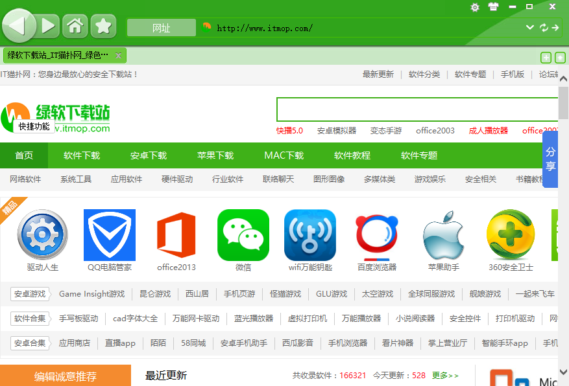569x386 pixels.
Task: Focus the URL address field
Action: (x=363, y=28)
